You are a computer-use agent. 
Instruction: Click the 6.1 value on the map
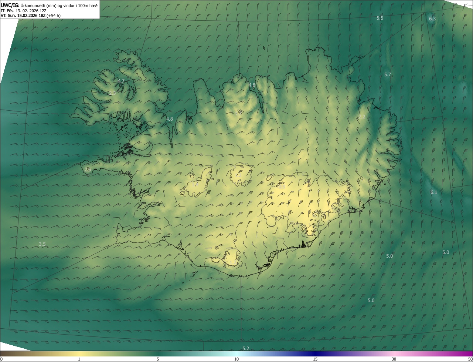click(x=434, y=192)
